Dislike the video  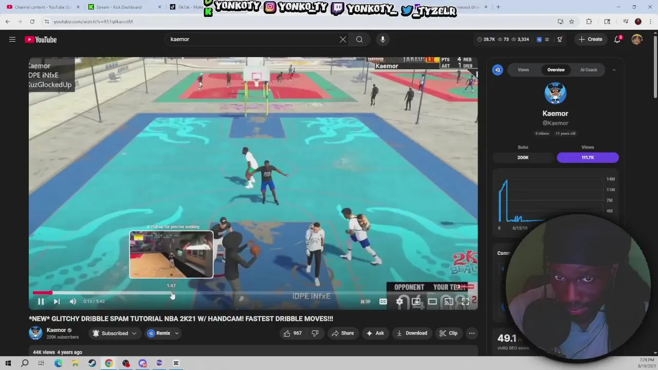315,333
